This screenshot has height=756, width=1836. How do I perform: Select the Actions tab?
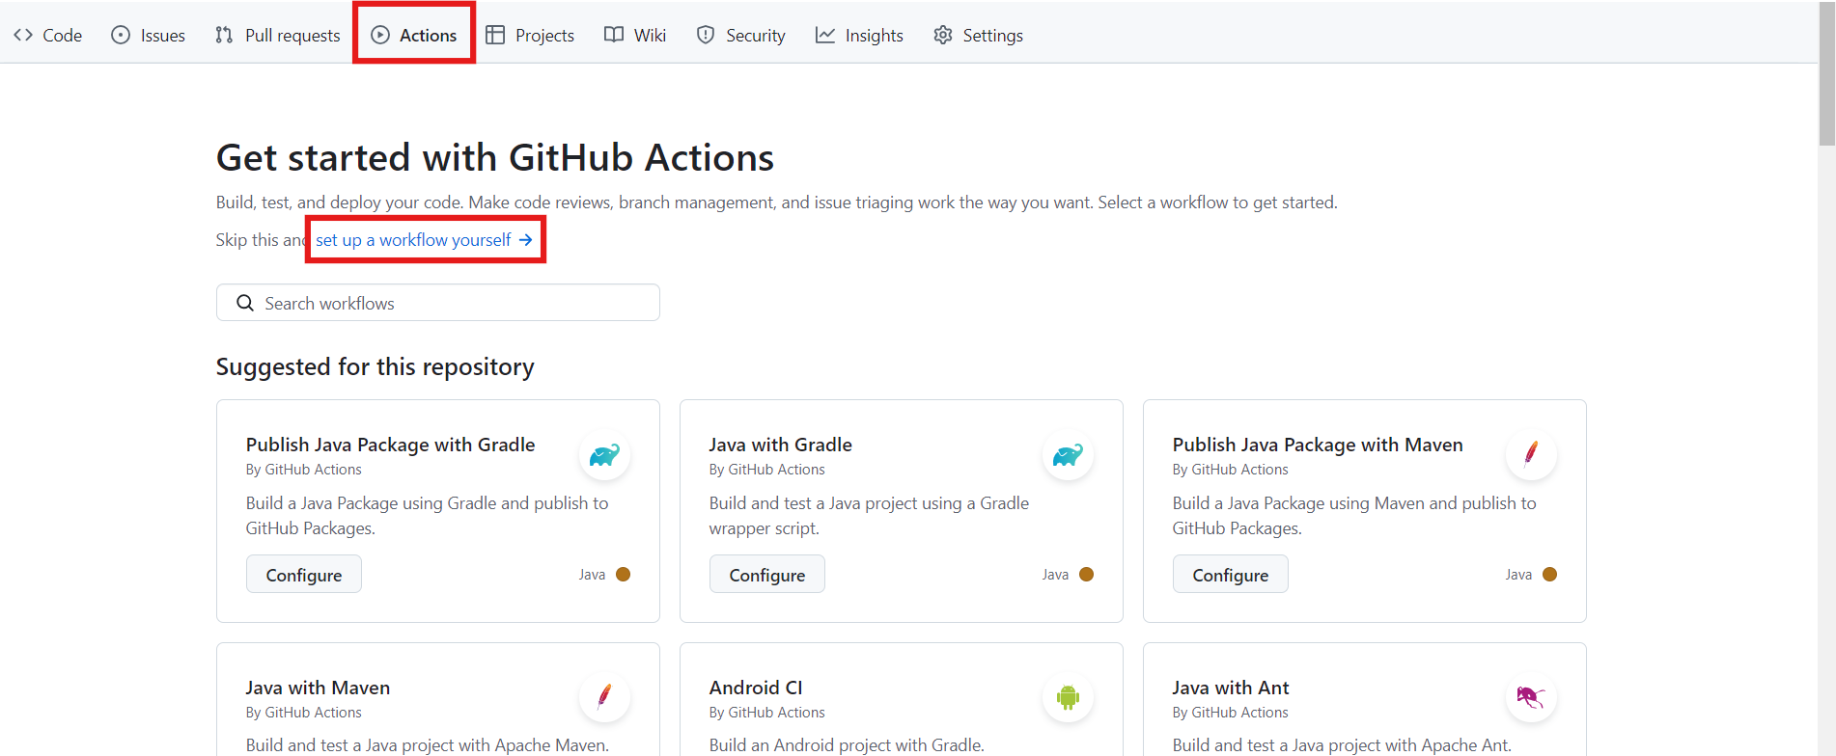(414, 35)
